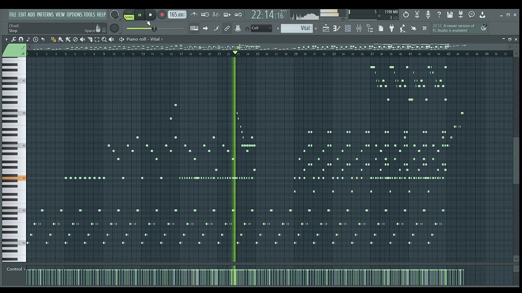Open the PATTERNS menu
The width and height of the screenshot is (522, 293).
45,15
